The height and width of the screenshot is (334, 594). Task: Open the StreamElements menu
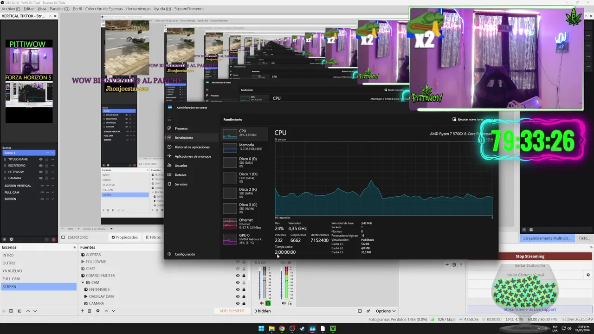pyautogui.click(x=189, y=9)
